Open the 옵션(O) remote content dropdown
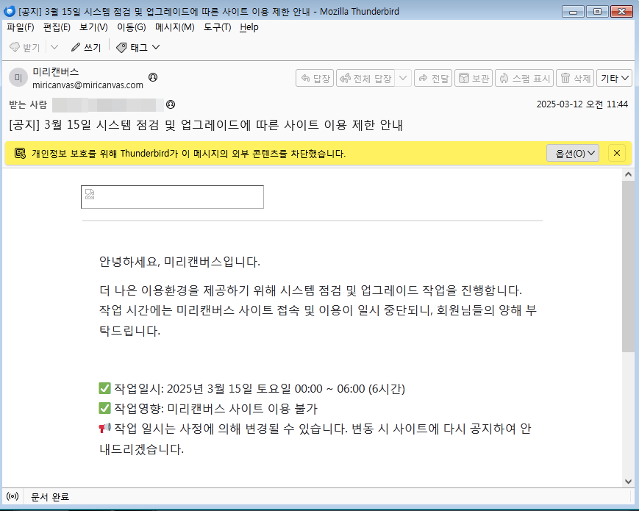 [573, 153]
